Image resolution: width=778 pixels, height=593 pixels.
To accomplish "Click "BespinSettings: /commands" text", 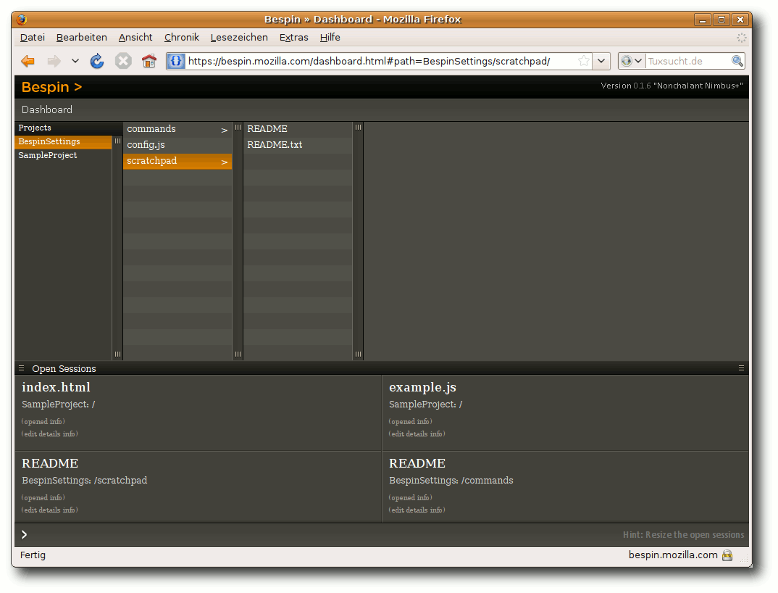I will coord(451,480).
